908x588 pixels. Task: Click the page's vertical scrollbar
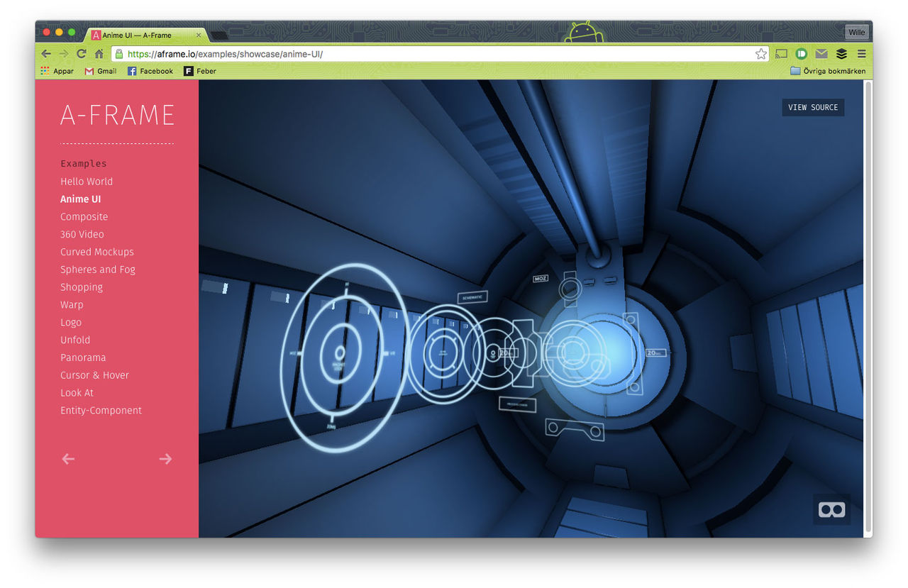868,308
